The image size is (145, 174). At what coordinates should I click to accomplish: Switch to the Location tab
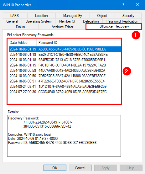pos(41,16)
